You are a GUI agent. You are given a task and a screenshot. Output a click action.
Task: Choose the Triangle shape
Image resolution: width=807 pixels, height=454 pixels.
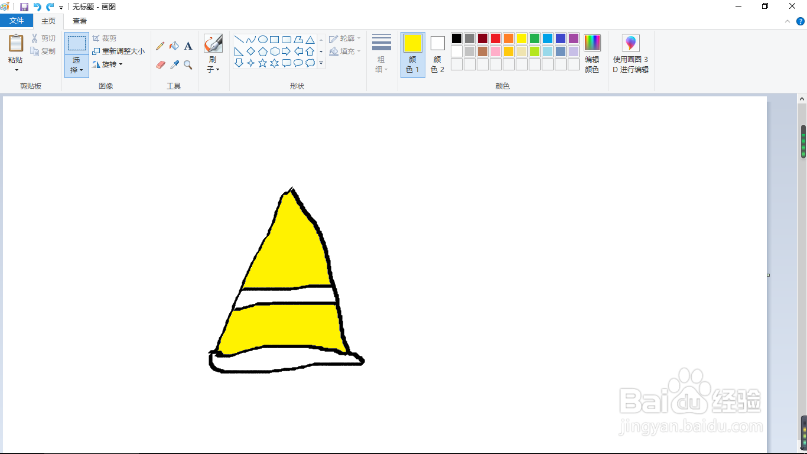310,40
